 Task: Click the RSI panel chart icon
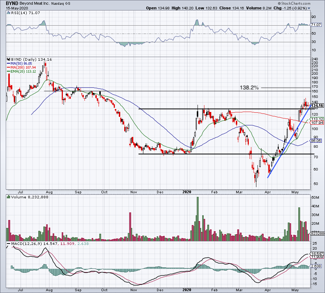pyautogui.click(x=9, y=13)
